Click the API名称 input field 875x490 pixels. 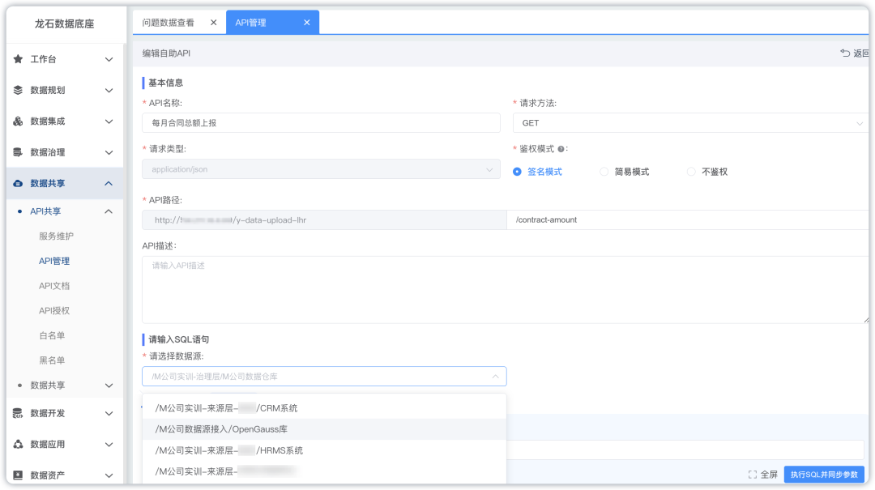click(x=321, y=123)
